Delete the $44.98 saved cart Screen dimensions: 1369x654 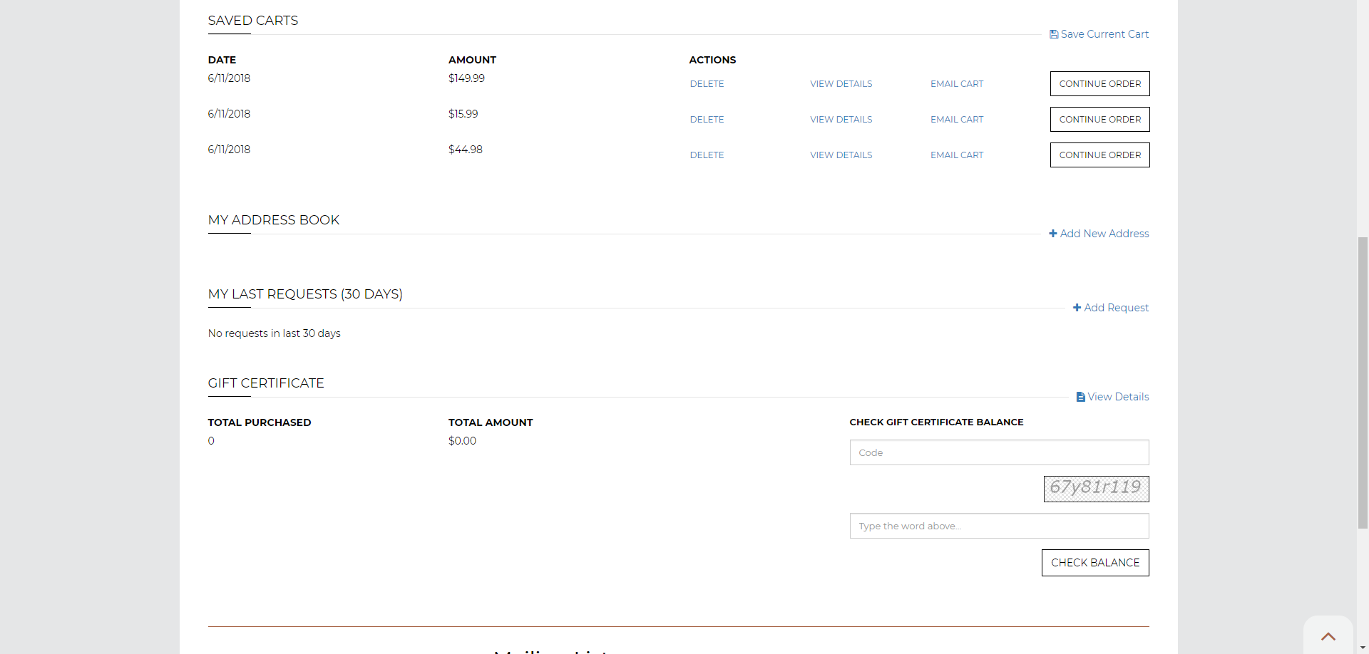tap(707, 155)
